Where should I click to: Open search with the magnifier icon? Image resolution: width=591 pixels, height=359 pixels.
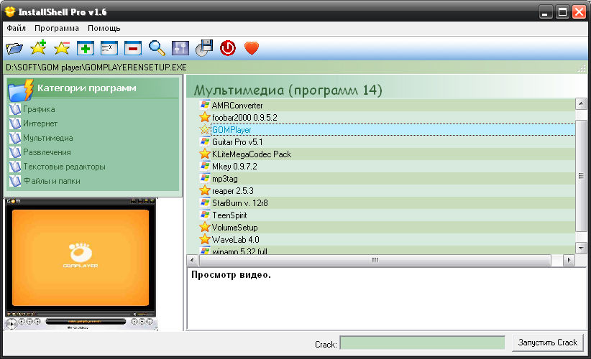(x=157, y=48)
